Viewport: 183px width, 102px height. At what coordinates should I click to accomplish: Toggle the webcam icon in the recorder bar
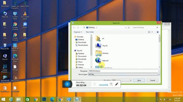(x=111, y=84)
